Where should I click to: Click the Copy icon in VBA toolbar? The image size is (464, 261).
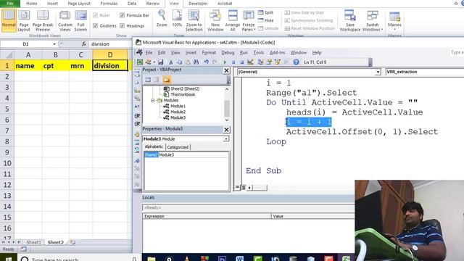pyautogui.click(x=179, y=62)
